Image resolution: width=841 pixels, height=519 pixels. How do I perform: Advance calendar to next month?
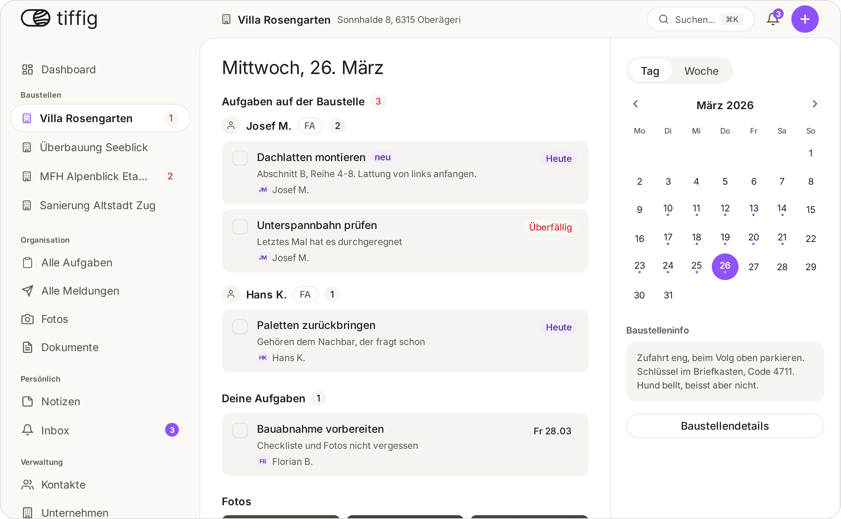tap(815, 104)
